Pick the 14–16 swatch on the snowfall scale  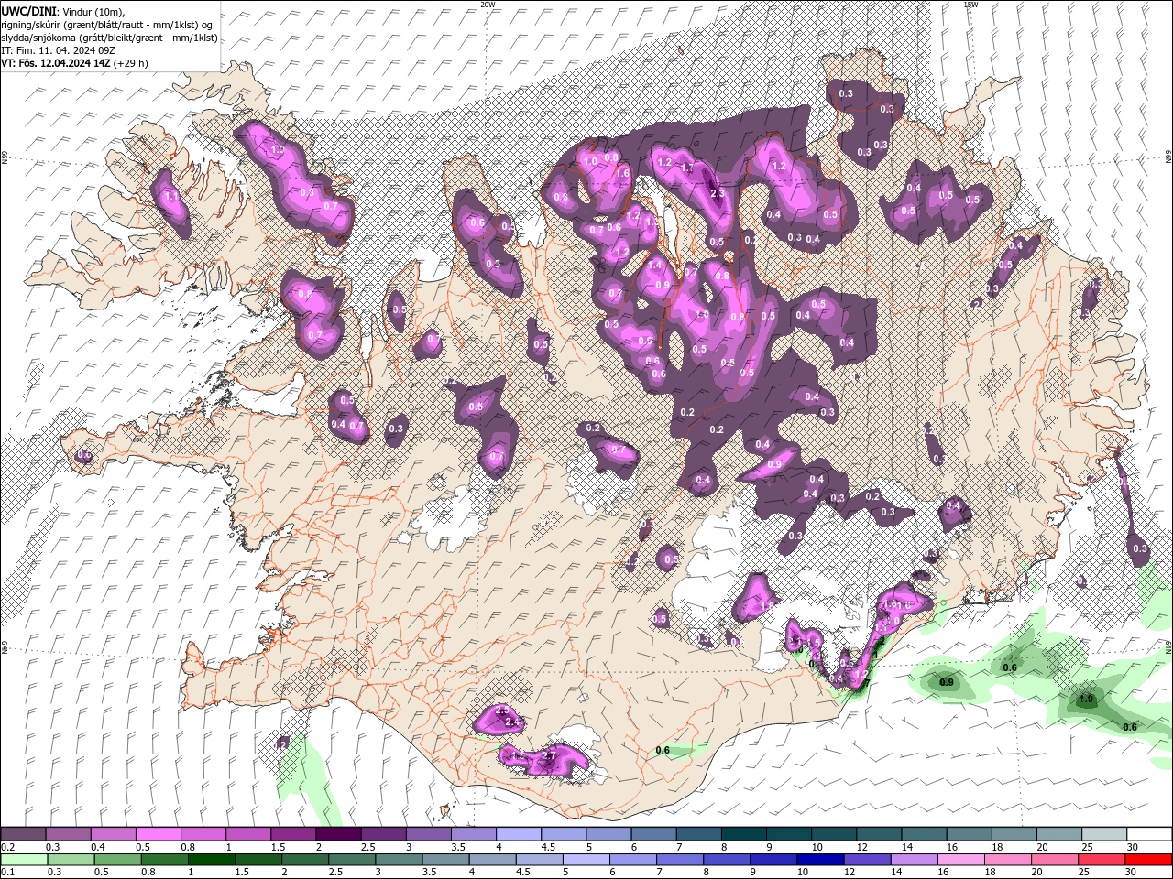pos(923,834)
